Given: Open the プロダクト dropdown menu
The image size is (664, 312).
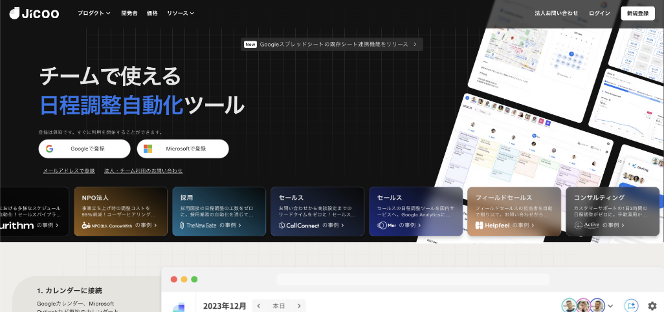Looking at the screenshot, I should pos(94,13).
